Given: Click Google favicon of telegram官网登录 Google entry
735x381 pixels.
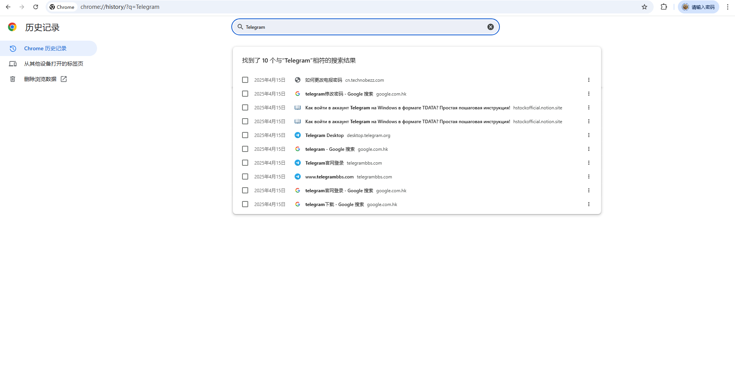Looking at the screenshot, I should pyautogui.click(x=297, y=190).
